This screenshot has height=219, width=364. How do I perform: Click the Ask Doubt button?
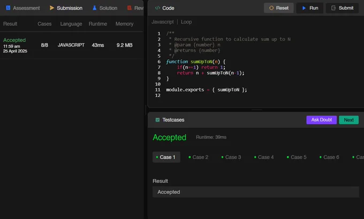click(x=322, y=120)
